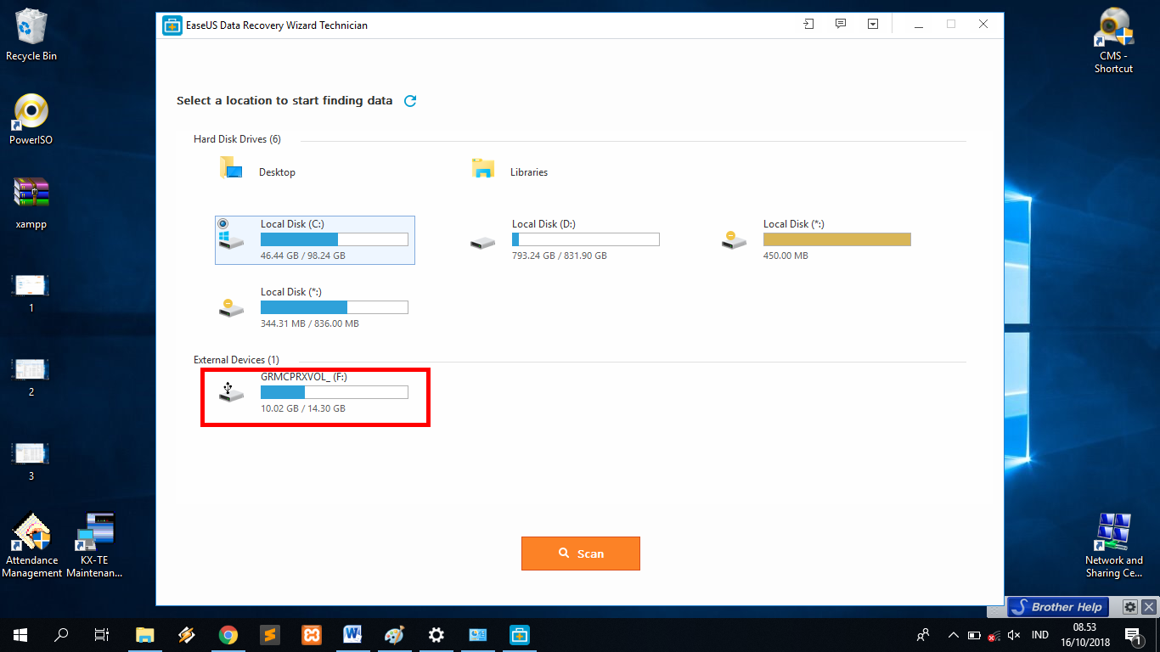Image resolution: width=1160 pixels, height=652 pixels.
Task: Click the 46.44 GB / 98.24 GB text
Action: 303,256
